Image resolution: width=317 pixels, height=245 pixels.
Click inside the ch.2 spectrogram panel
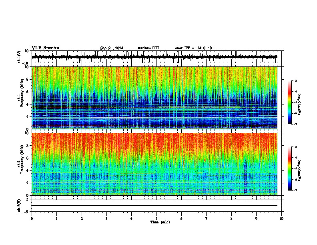click(154, 164)
